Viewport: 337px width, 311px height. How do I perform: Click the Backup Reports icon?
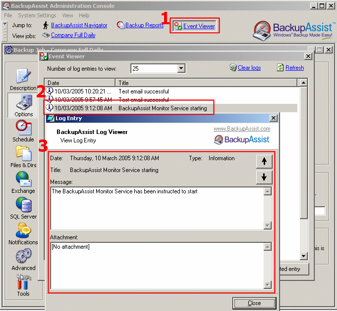[x=120, y=25]
